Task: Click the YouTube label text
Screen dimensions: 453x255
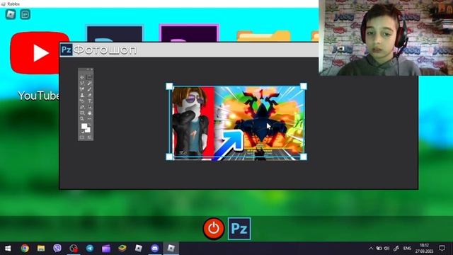Action: click(x=39, y=96)
